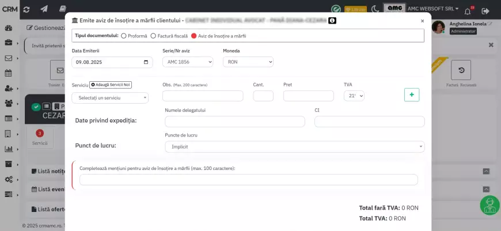Open the notifications bell icon

point(468,10)
